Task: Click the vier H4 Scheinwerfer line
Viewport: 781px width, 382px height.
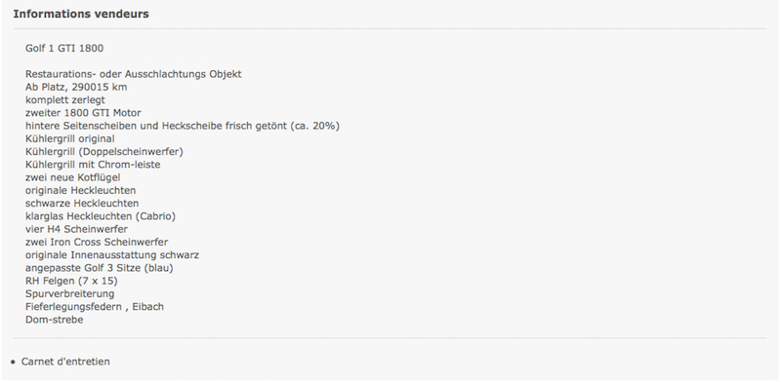Action: (x=76, y=229)
